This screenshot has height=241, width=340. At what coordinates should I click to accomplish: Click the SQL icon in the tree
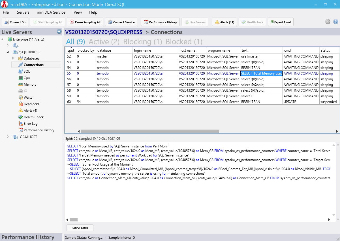21,71
